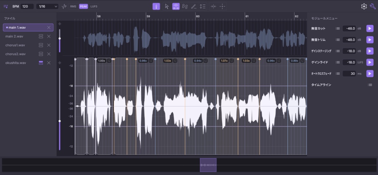Select the time stretch waveform tool

(176, 7)
